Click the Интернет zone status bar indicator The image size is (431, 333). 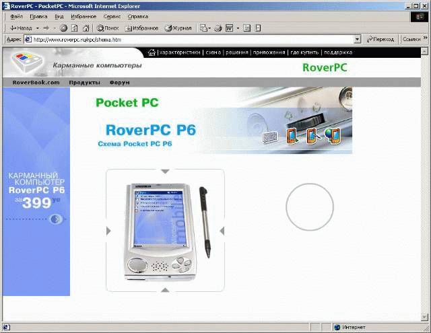pyautogui.click(x=350, y=327)
